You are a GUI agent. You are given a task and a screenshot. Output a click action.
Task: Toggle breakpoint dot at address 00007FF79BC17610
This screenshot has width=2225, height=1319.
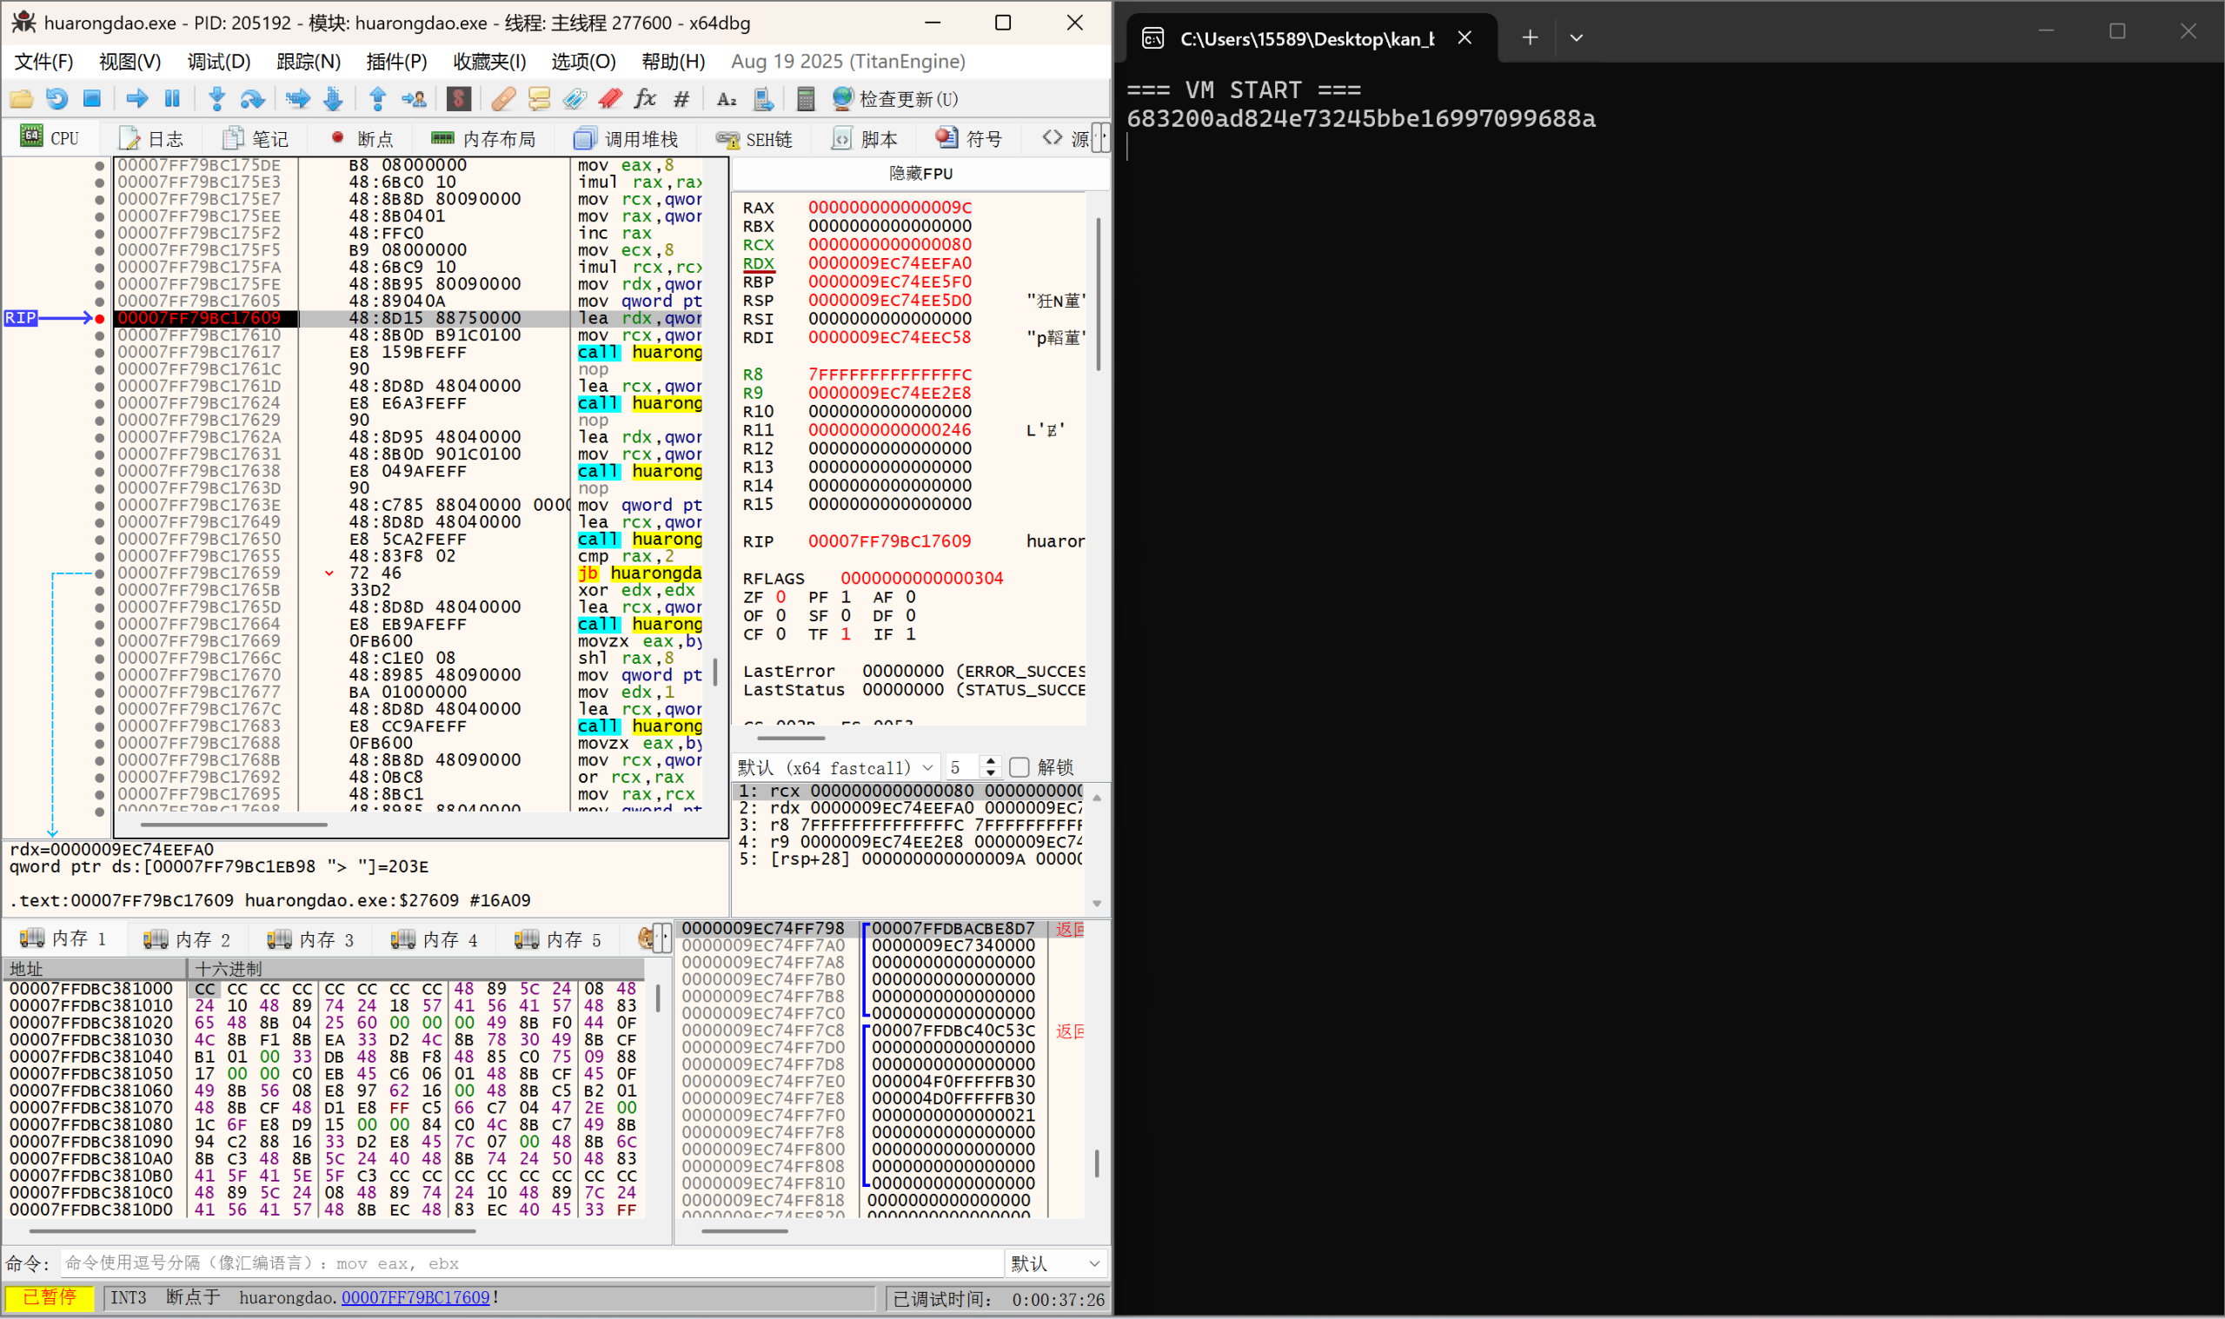(100, 336)
